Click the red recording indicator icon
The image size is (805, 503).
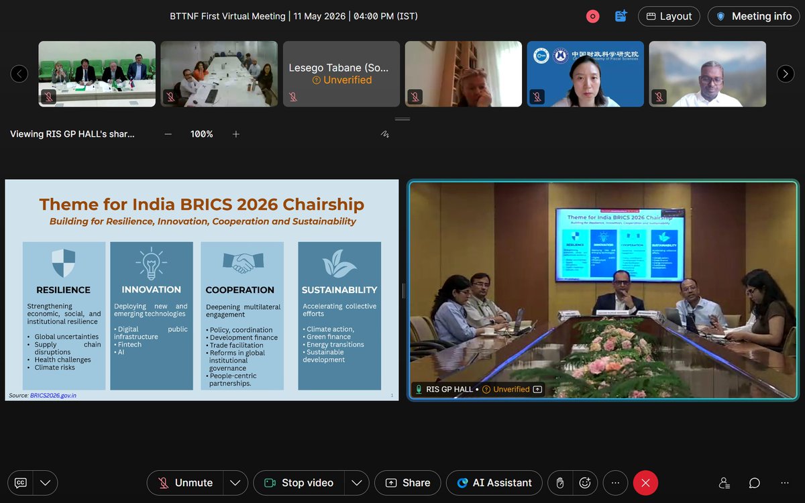point(592,16)
